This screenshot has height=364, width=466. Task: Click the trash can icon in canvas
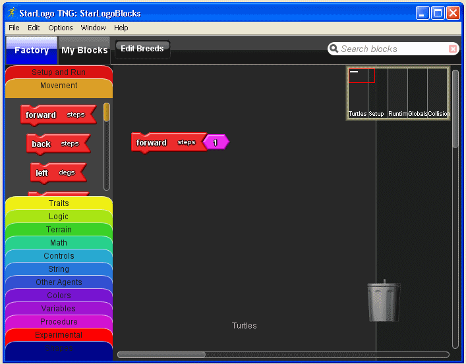384,300
